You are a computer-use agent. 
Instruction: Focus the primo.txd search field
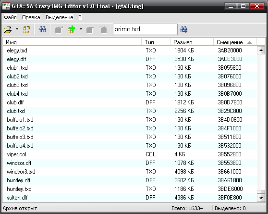[x=145, y=29]
